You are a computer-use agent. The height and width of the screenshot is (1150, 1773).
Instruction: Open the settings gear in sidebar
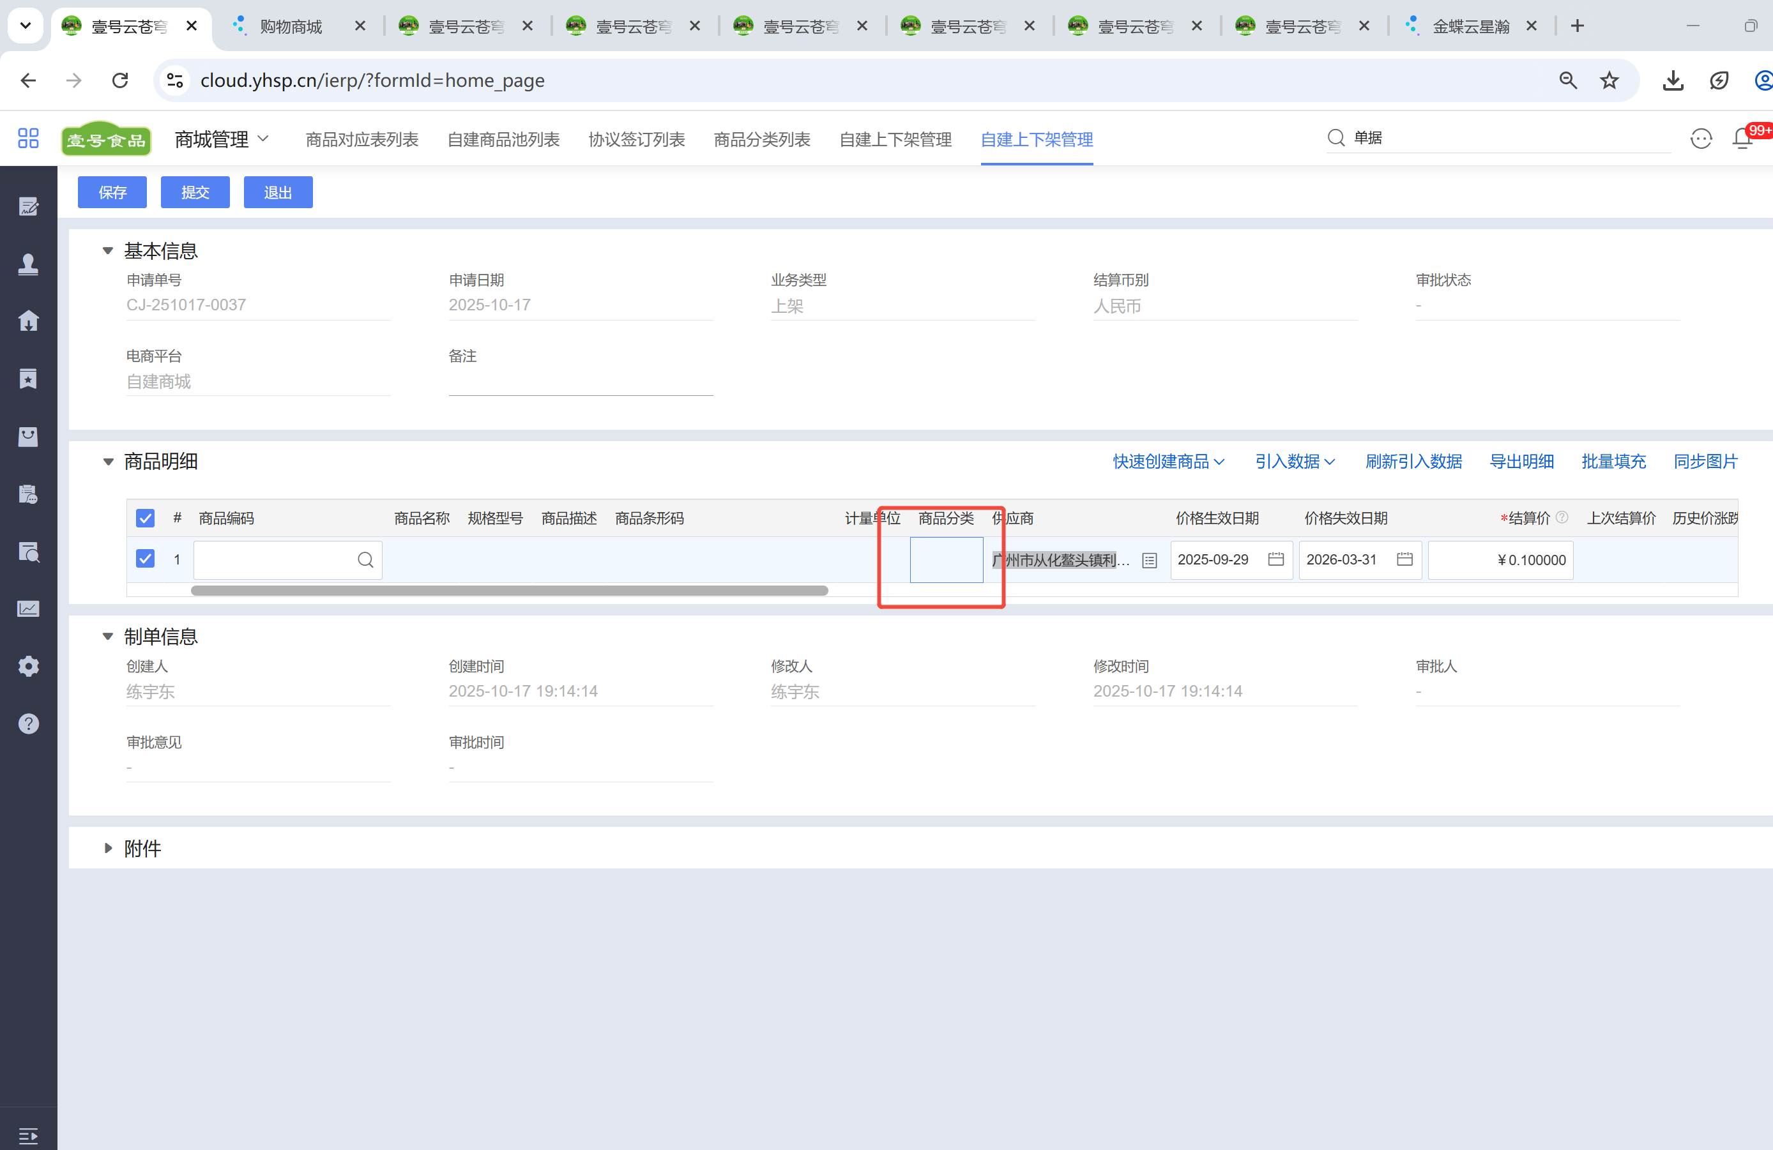point(28,666)
